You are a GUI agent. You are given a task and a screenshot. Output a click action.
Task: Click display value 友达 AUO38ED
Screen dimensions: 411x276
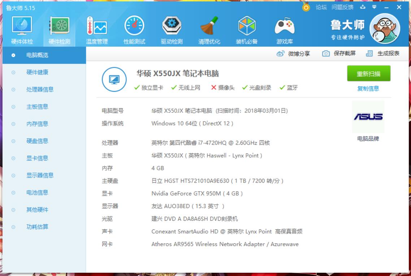point(188,206)
